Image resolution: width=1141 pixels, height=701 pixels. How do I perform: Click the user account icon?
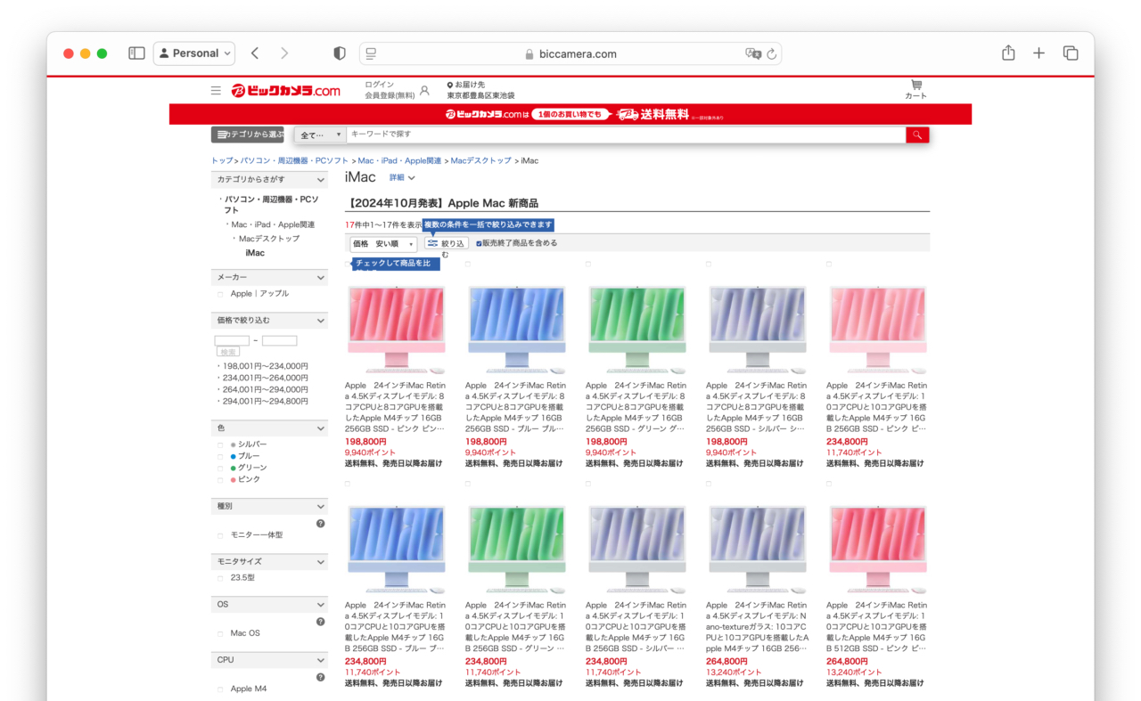point(424,90)
